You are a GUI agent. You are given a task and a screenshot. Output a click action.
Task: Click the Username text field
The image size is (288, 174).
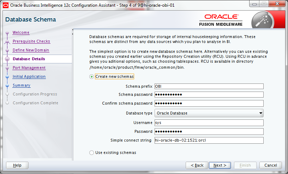pyautogui.click(x=209, y=123)
